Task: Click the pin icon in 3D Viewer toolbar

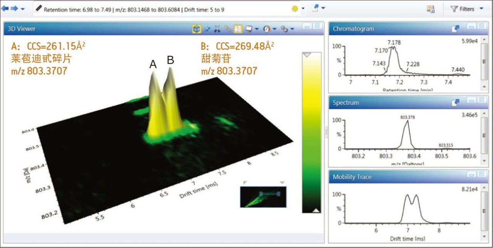Action: 207,28
